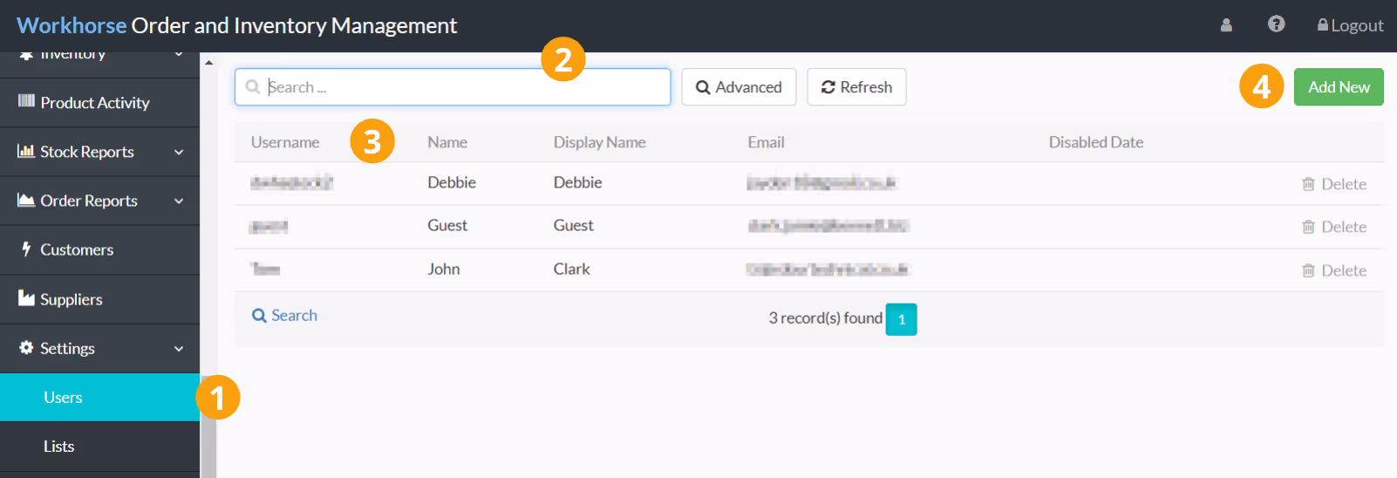Screen dimensions: 1397x478
Task: Sort by Name column header
Action: click(x=447, y=142)
